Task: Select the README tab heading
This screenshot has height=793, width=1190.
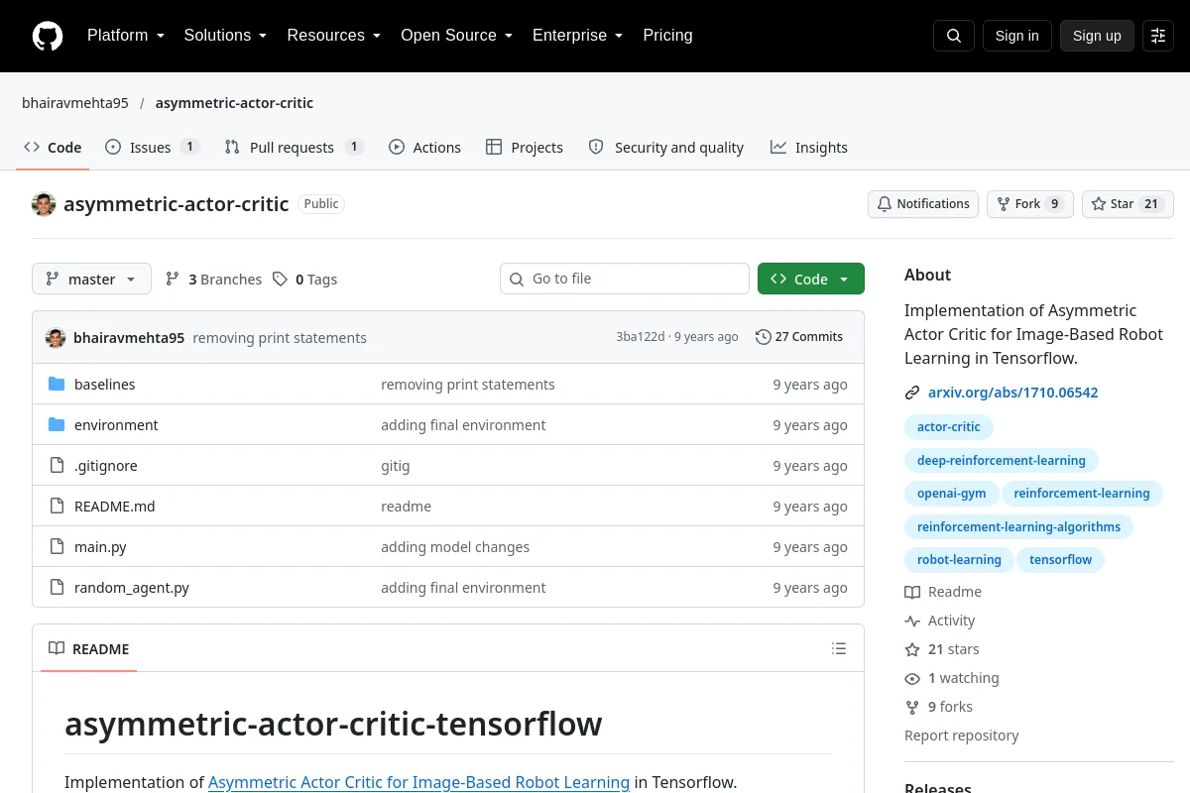Action: (89, 649)
